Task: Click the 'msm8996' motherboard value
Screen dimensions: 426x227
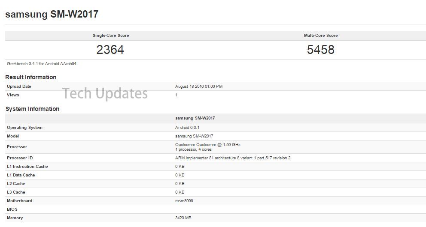Action: 184,201
